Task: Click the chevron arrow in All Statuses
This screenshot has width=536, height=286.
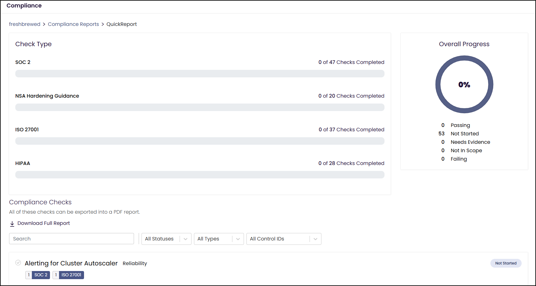Action: click(x=186, y=239)
